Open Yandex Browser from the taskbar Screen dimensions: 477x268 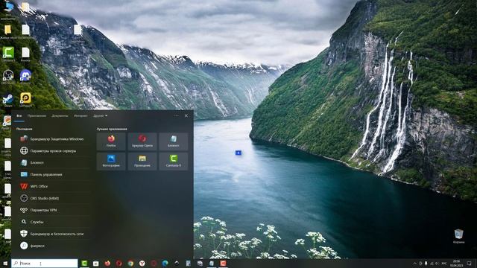(x=142, y=264)
